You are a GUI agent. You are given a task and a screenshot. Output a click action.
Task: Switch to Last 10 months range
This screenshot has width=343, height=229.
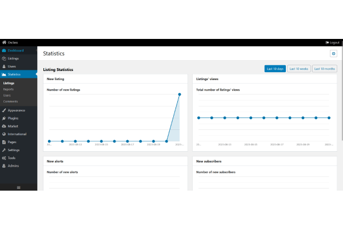[324, 69]
